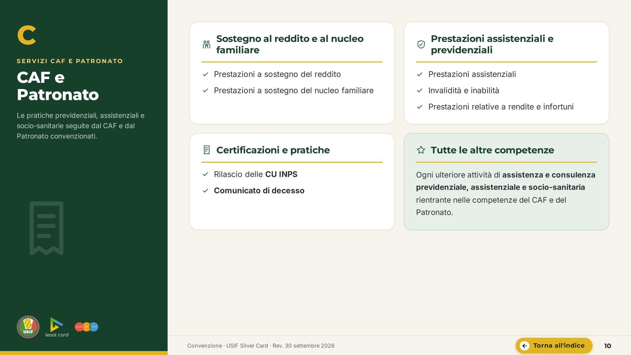Click the paragraph starting Ogni ulteriore attività
This screenshot has width=631, height=355.
point(506,194)
